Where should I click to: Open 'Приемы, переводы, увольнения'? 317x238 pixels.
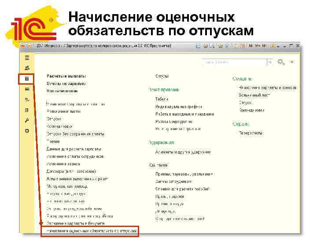point(184,174)
